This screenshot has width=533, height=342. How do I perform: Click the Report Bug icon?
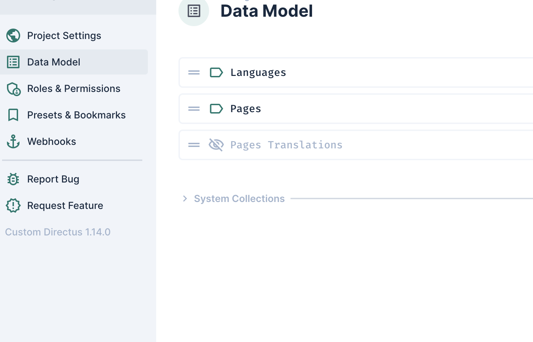coord(13,179)
